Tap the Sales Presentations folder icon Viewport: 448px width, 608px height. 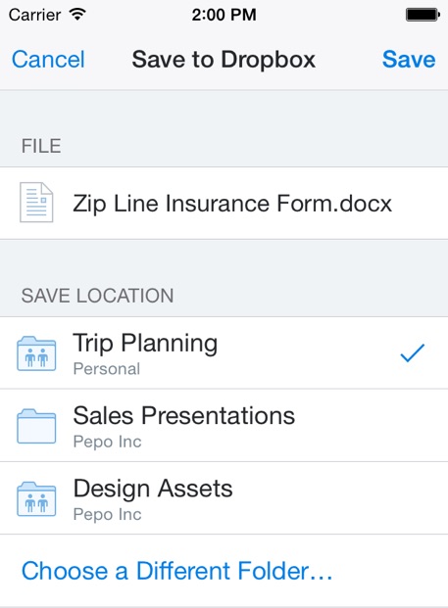click(x=36, y=426)
